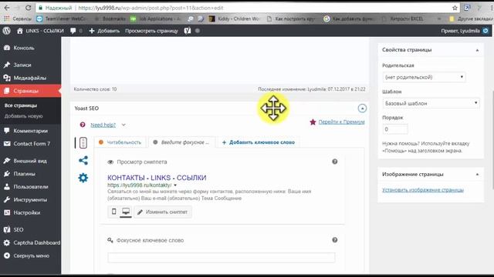Expand the chevron next to Need help?
The image size is (494, 277).
tap(123, 125)
